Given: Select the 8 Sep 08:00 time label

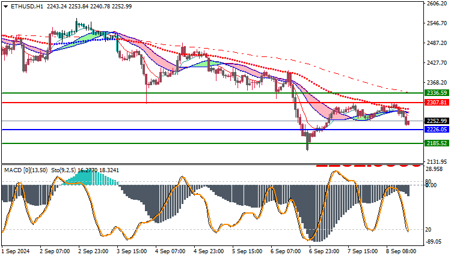Looking at the screenshot, I should 401,251.
